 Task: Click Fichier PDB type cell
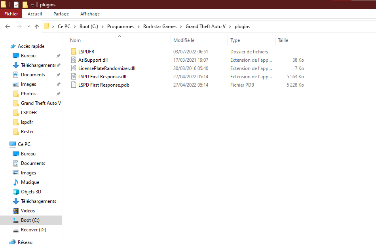(242, 85)
